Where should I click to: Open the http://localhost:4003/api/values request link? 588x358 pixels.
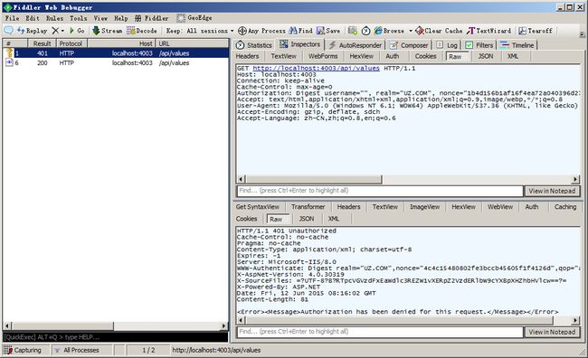(316, 68)
